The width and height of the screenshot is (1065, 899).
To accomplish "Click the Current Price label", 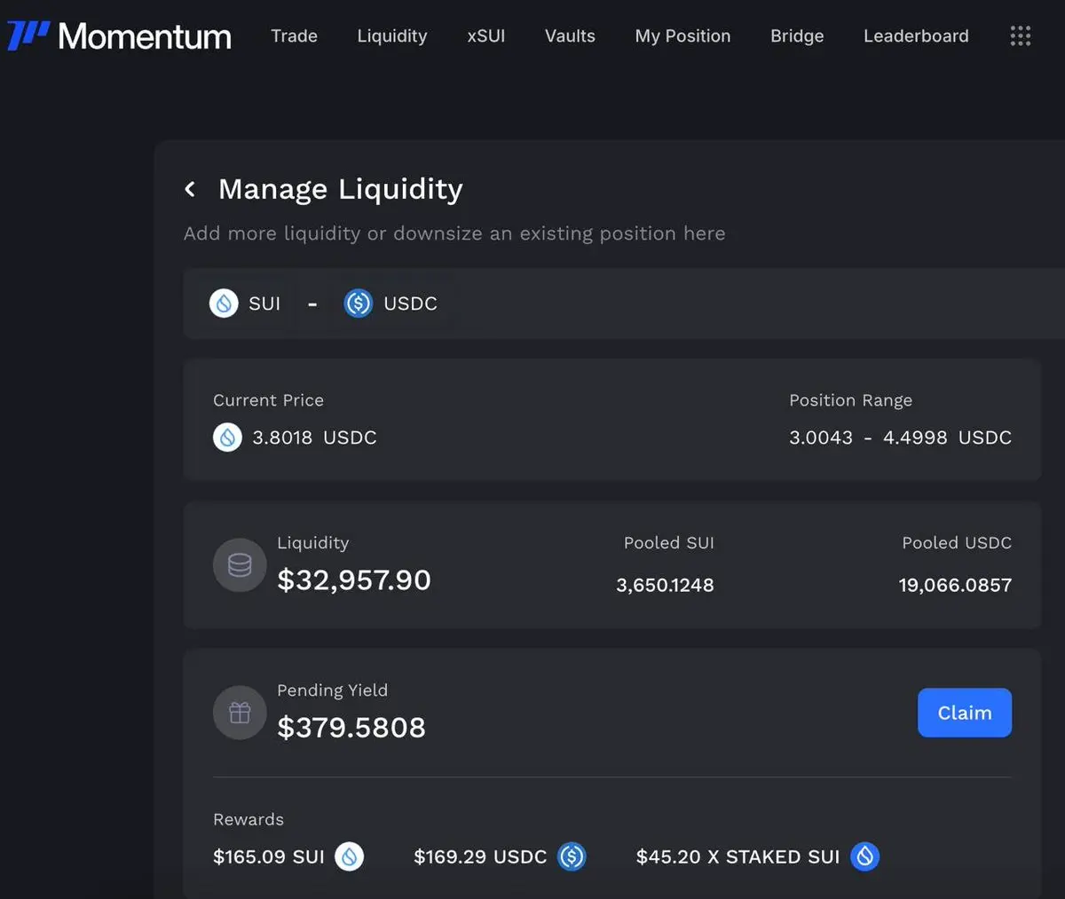I will (268, 400).
